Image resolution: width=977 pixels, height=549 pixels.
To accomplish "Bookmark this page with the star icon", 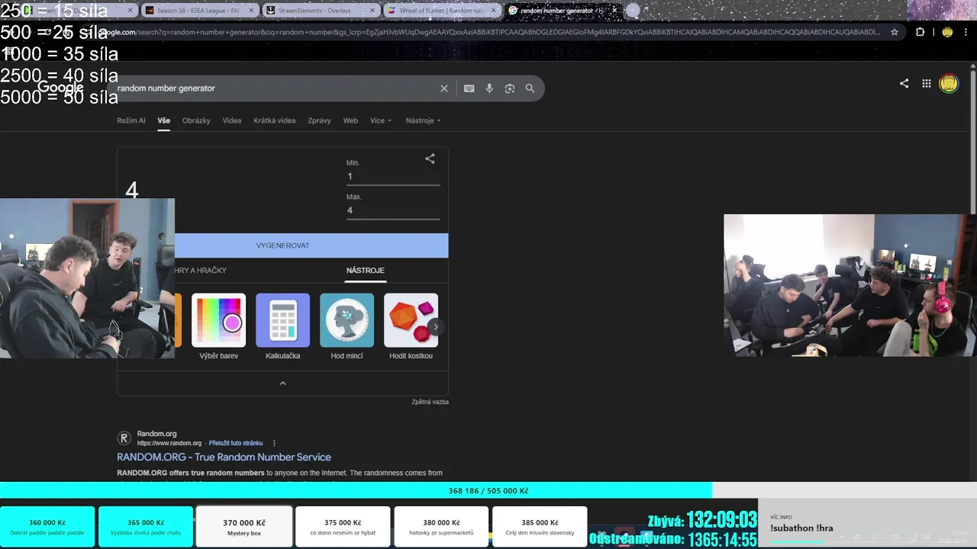I will [x=895, y=32].
